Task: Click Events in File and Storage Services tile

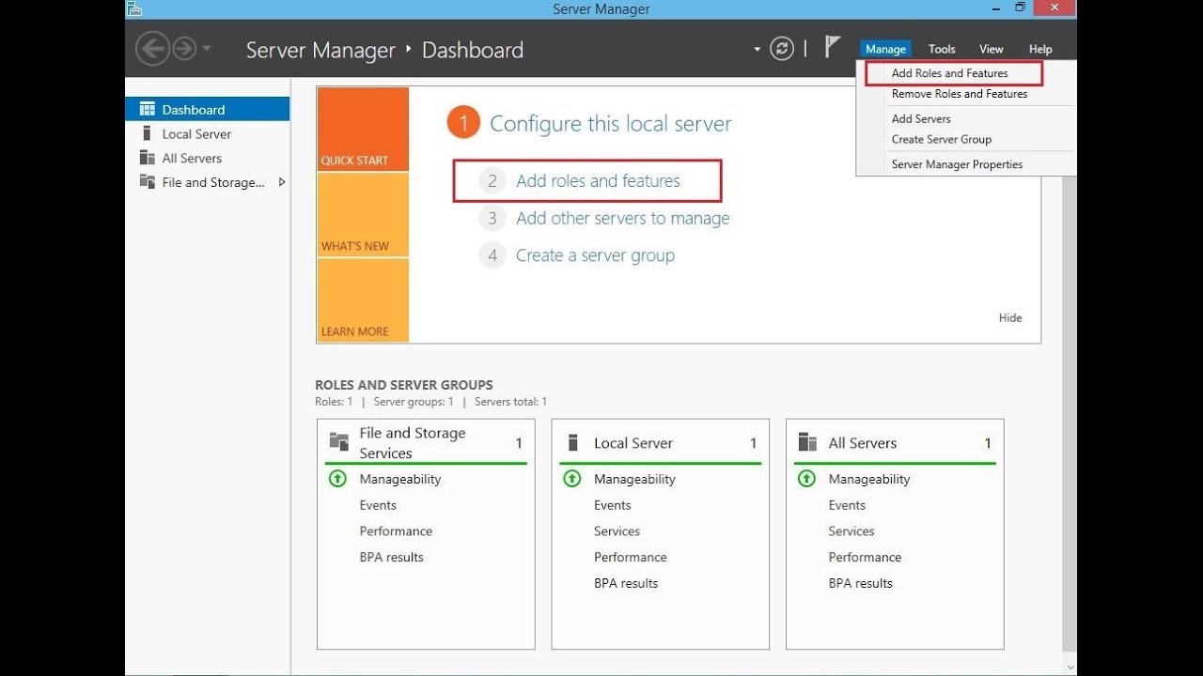Action: (378, 505)
